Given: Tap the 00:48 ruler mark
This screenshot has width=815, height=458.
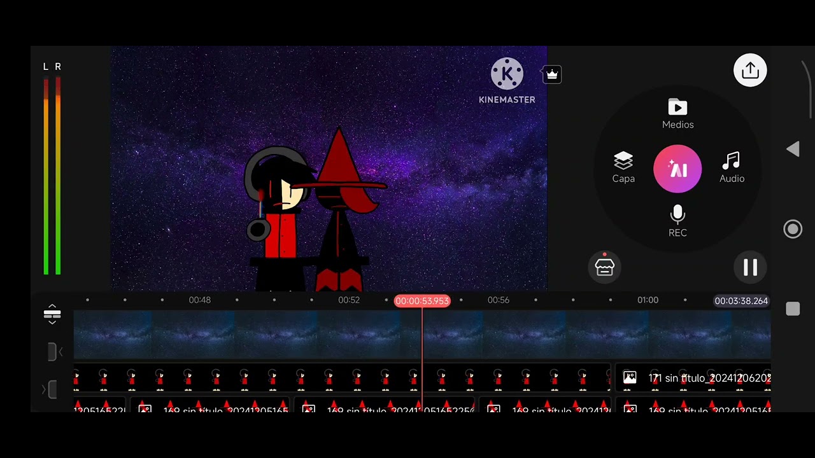Looking at the screenshot, I should [199, 300].
